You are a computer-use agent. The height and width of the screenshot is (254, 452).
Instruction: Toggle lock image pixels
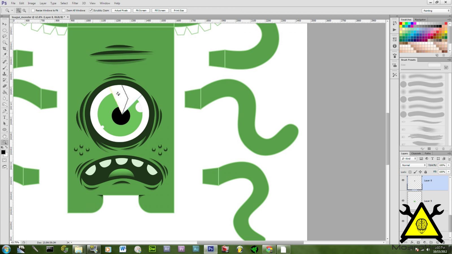[x=415, y=172]
